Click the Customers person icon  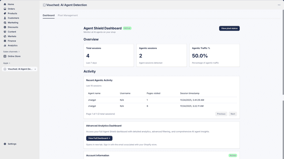pyautogui.click(x=5, y=18)
